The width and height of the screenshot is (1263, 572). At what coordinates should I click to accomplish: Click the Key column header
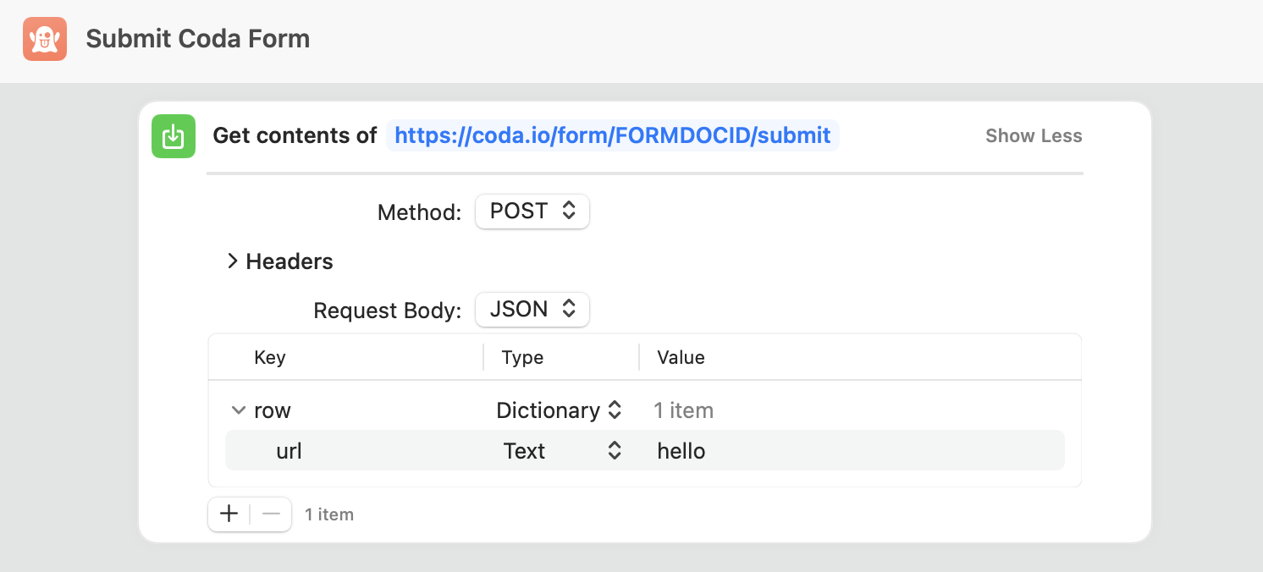(270, 357)
